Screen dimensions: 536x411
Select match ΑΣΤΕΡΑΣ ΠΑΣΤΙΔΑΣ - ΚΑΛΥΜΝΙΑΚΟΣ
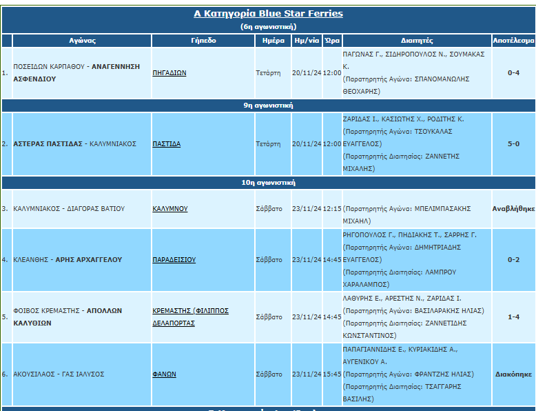(x=82, y=144)
